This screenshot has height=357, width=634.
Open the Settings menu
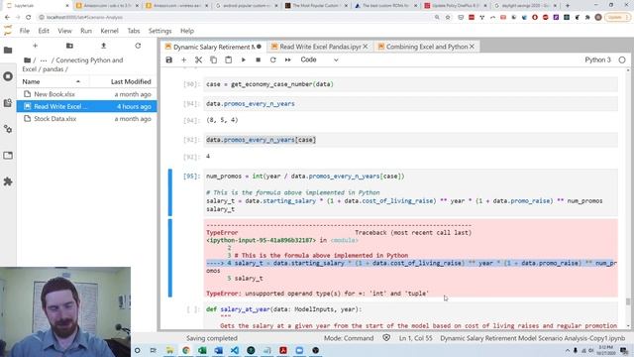click(160, 31)
